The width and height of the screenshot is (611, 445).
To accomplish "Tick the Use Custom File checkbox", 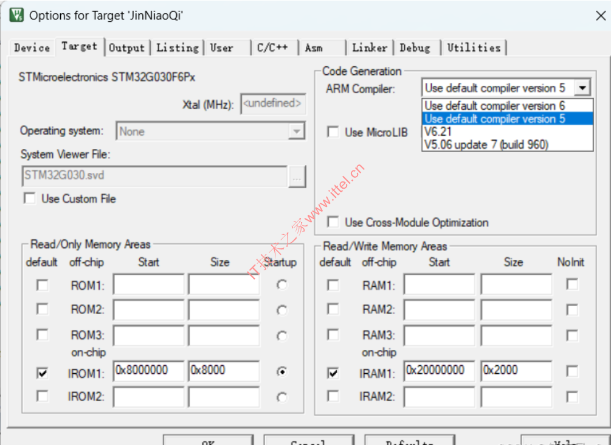I will [x=30, y=198].
